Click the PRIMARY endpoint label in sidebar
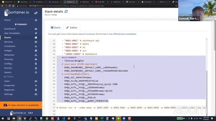 [x=21, y=25]
